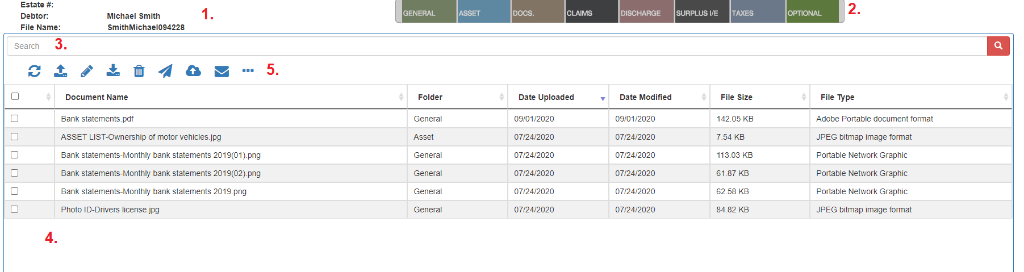Select Bank statements-Monthly bank statements 2019.png
1024x272 pixels.
coord(153,191)
